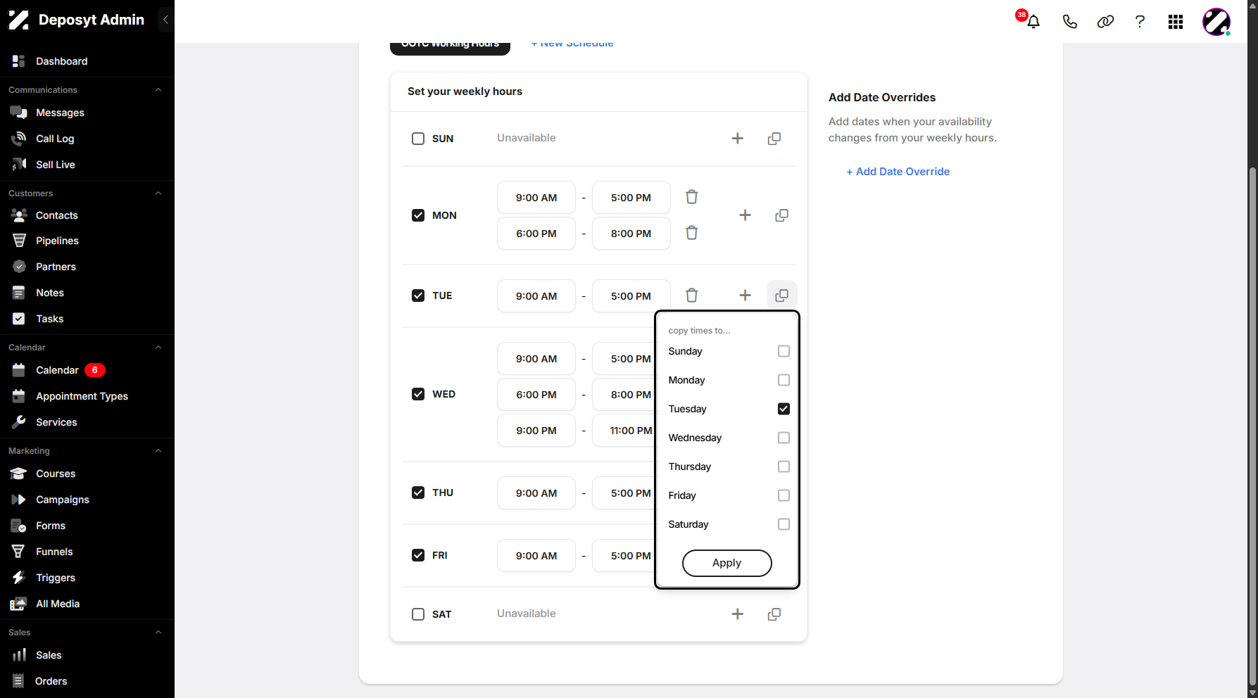Open the help question mark icon

tap(1140, 22)
